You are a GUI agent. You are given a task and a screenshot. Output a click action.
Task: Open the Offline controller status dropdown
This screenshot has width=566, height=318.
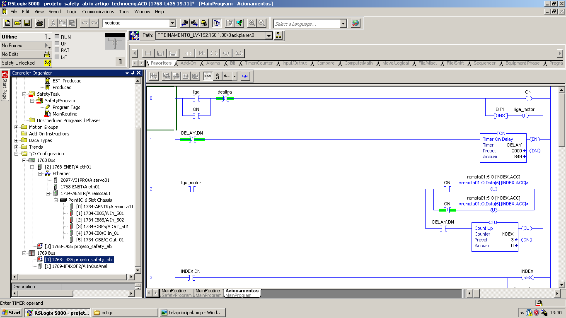(x=47, y=37)
